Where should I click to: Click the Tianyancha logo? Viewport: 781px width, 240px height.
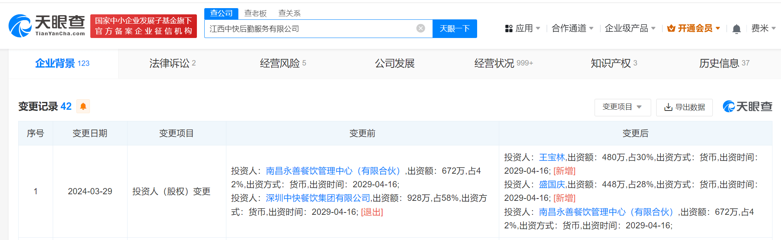47,26
